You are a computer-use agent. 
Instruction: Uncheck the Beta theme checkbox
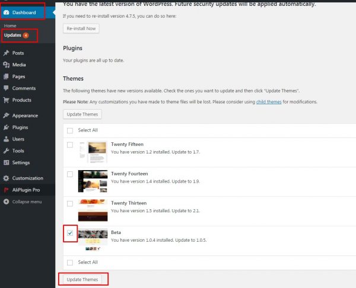(70, 233)
